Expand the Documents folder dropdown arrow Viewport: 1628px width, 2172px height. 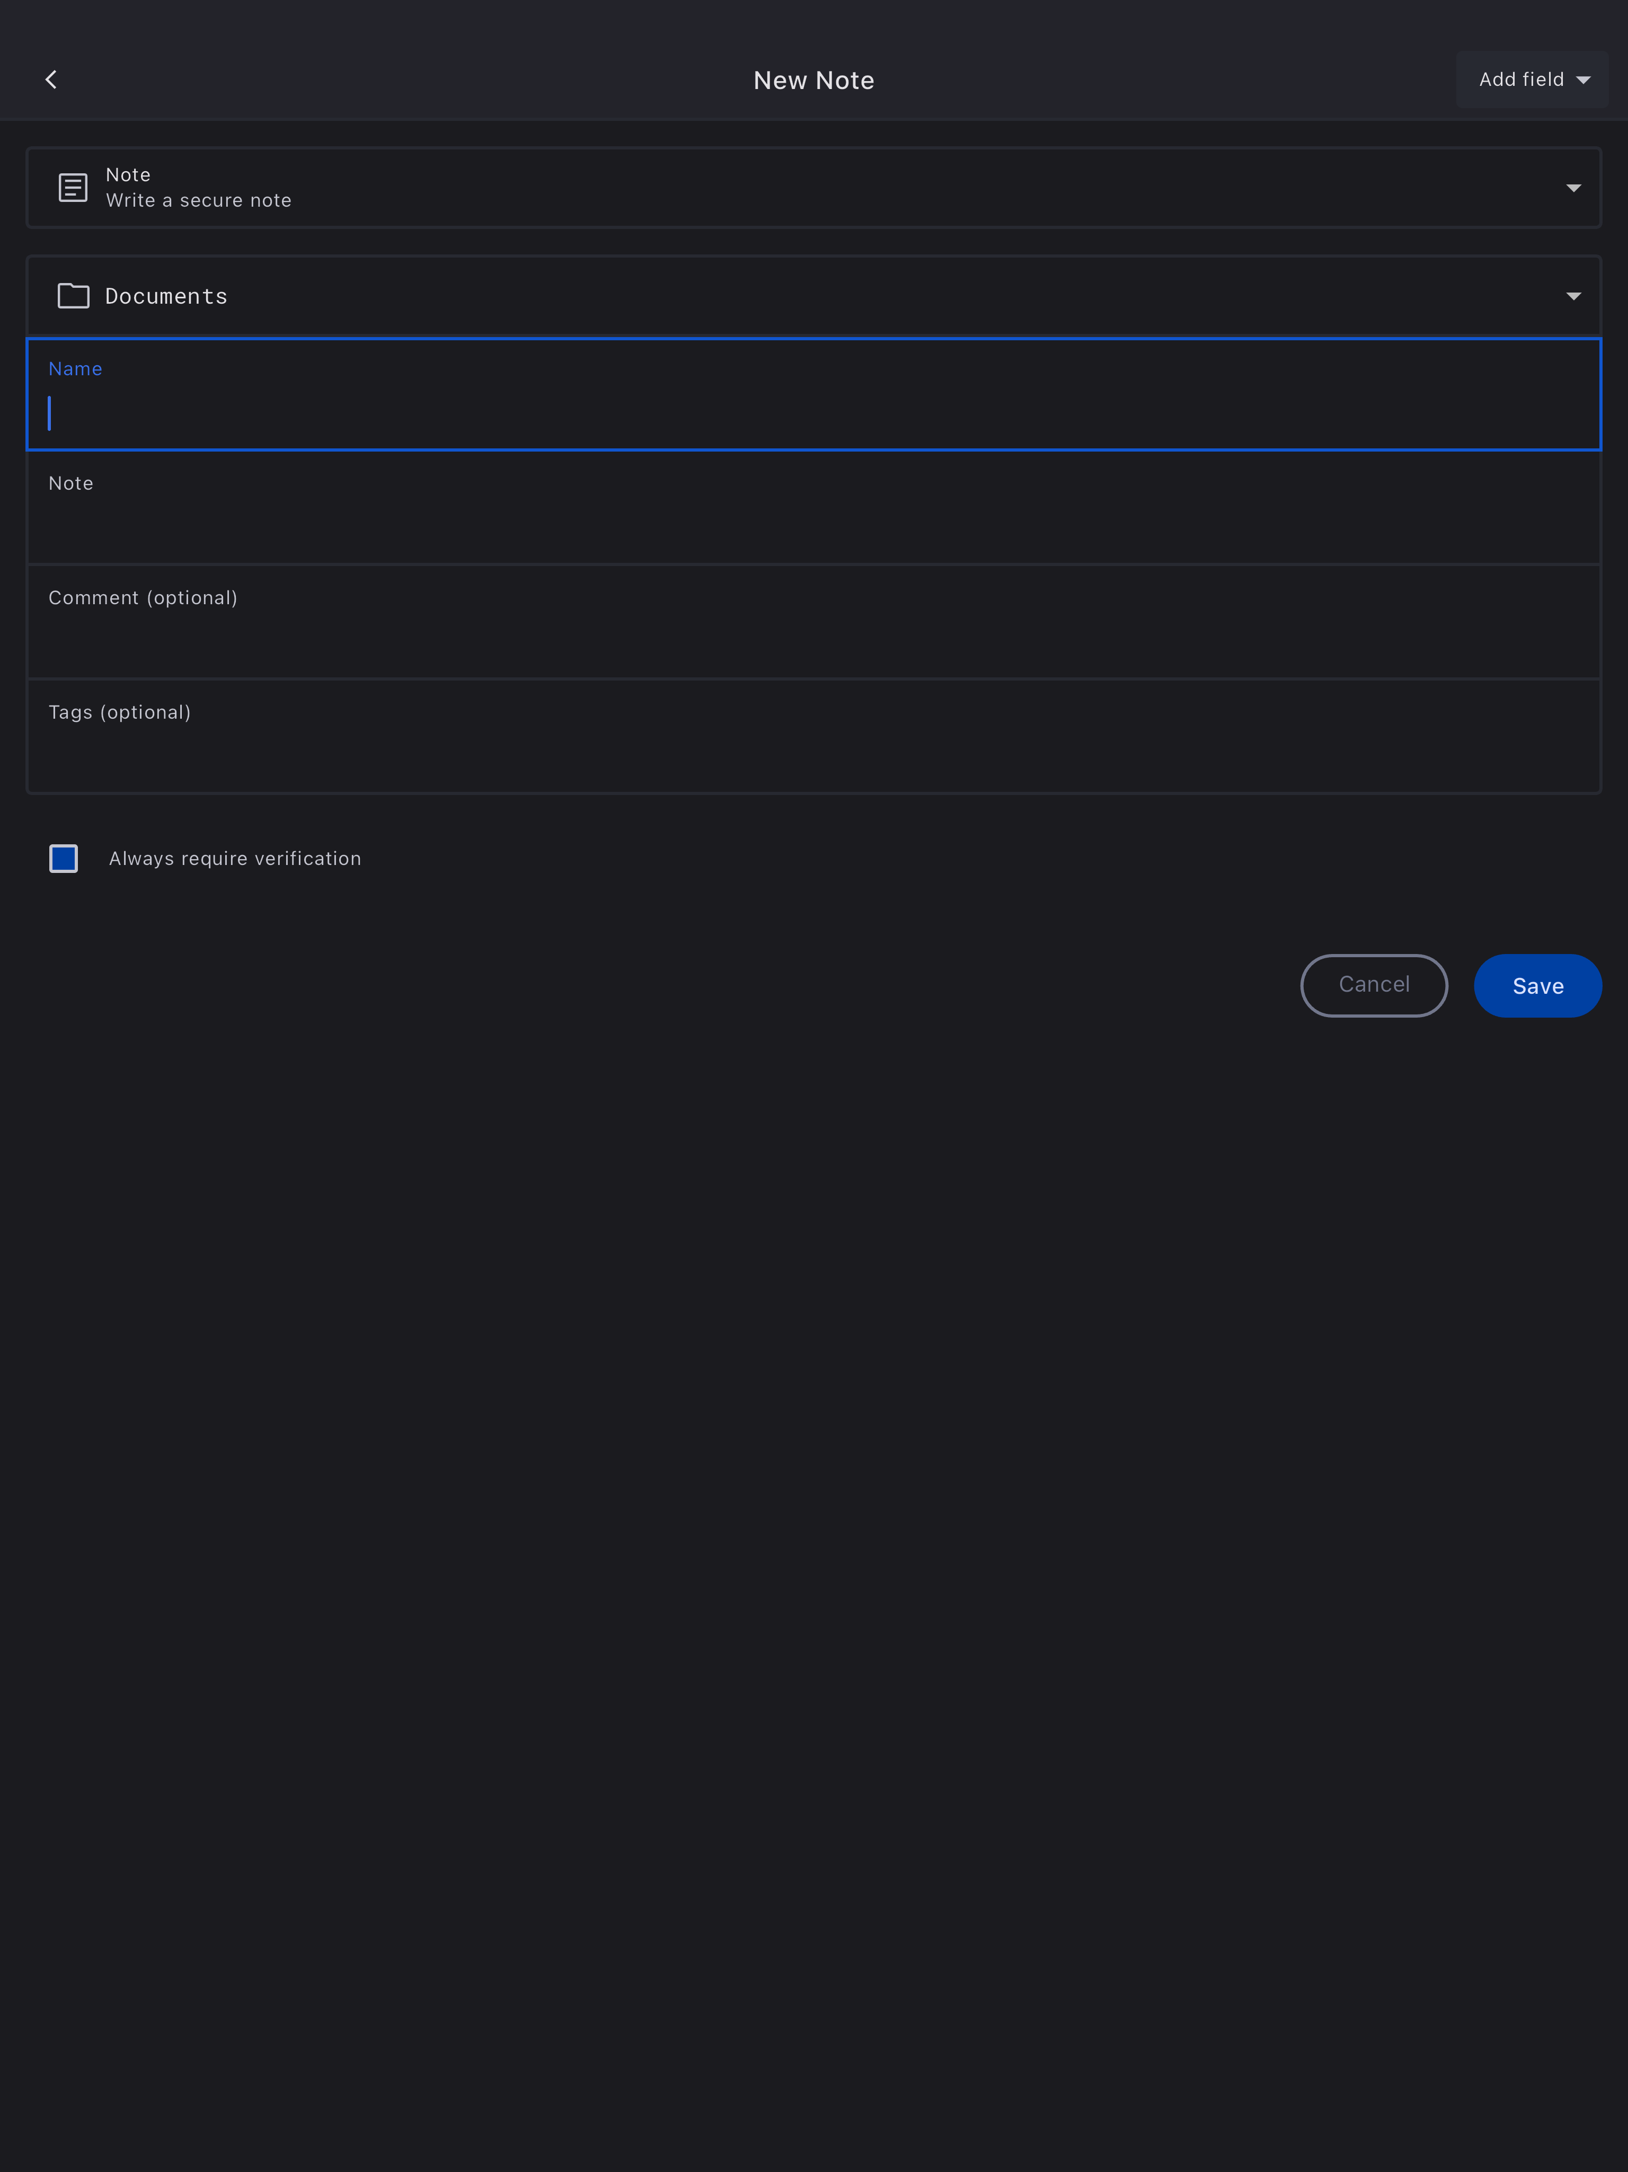(x=1573, y=296)
